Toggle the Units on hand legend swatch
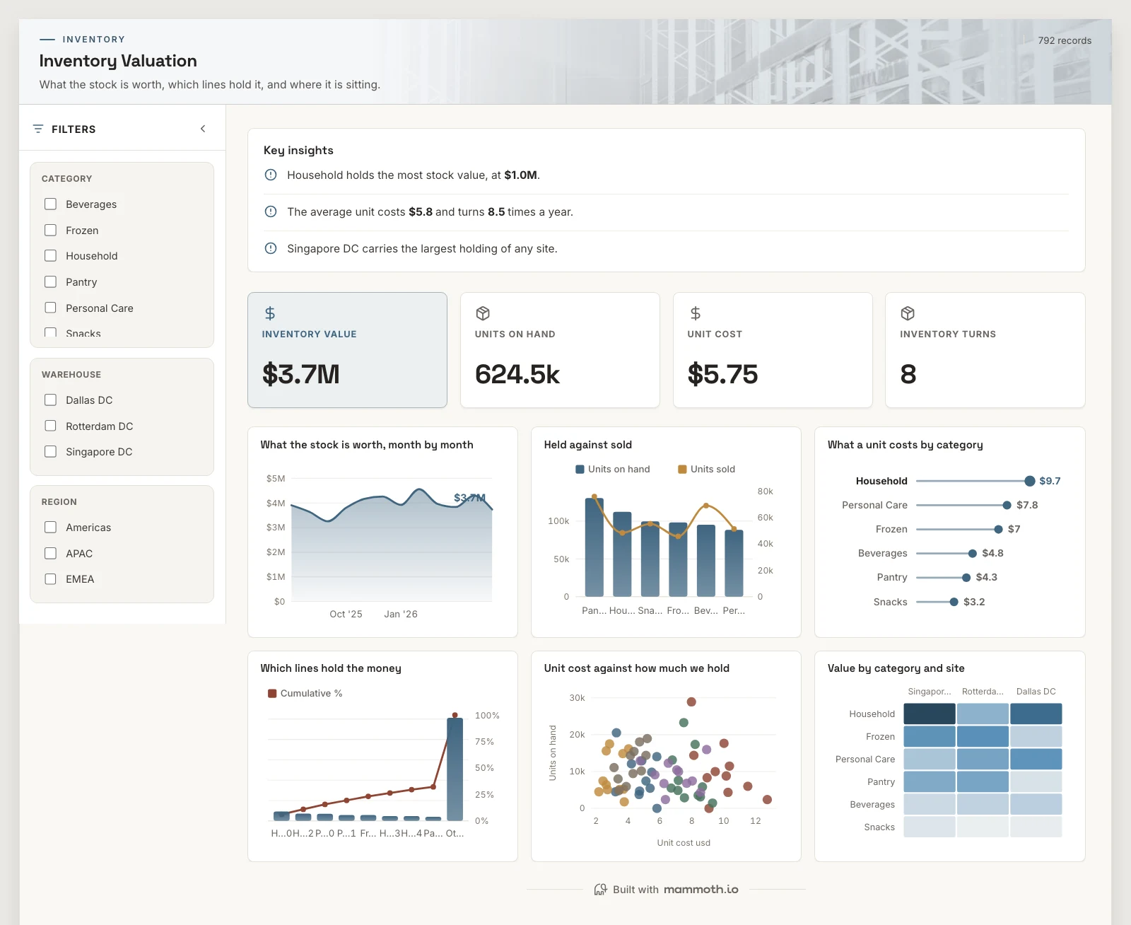Viewport: 1131px width, 925px height. (x=580, y=469)
